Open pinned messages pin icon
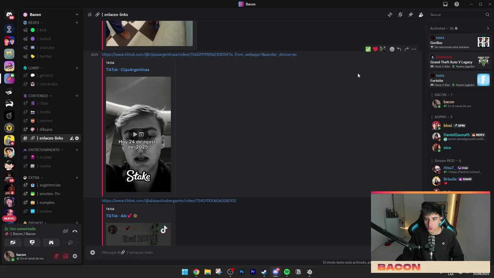Image resolution: width=494 pixels, height=278 pixels. [411, 15]
